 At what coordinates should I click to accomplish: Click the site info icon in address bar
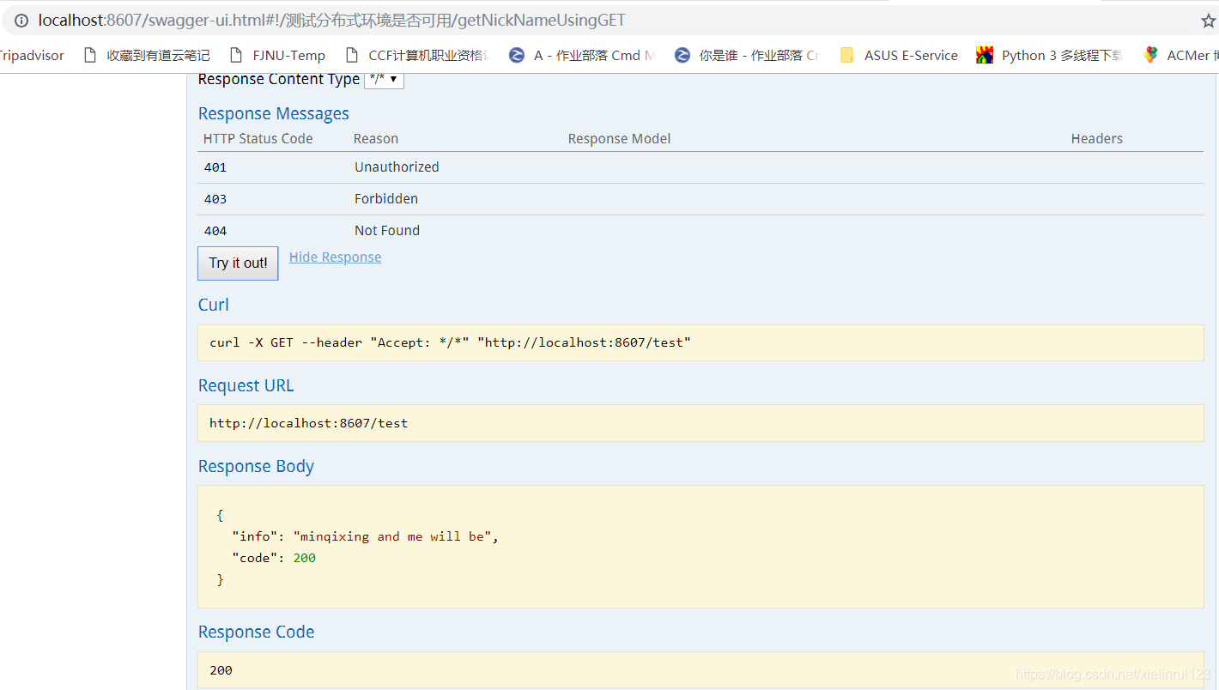point(21,21)
